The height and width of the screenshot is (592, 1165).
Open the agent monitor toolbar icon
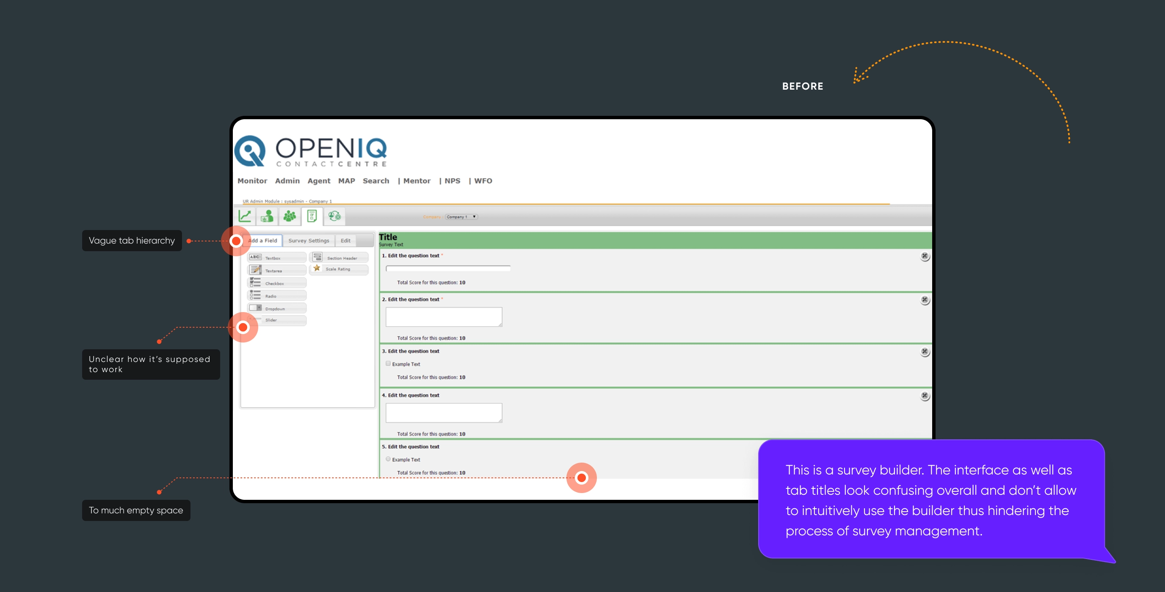pyautogui.click(x=267, y=217)
